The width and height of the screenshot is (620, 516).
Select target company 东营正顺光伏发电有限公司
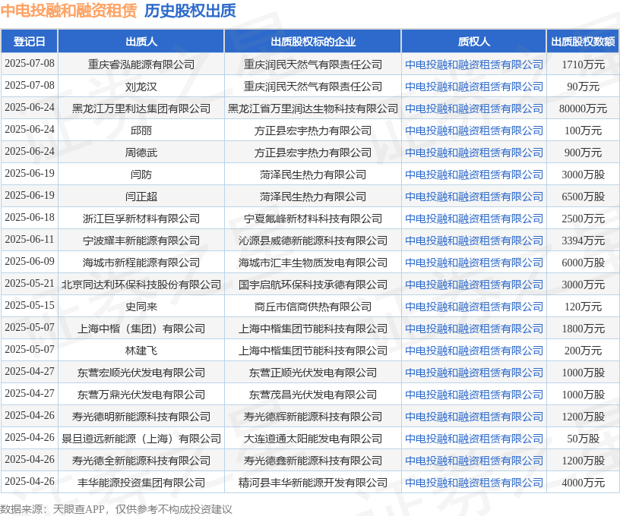[313, 373]
